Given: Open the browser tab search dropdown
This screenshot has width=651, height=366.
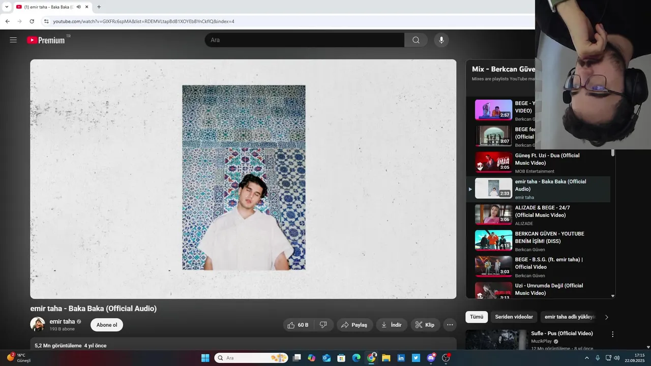Looking at the screenshot, I should [7, 7].
